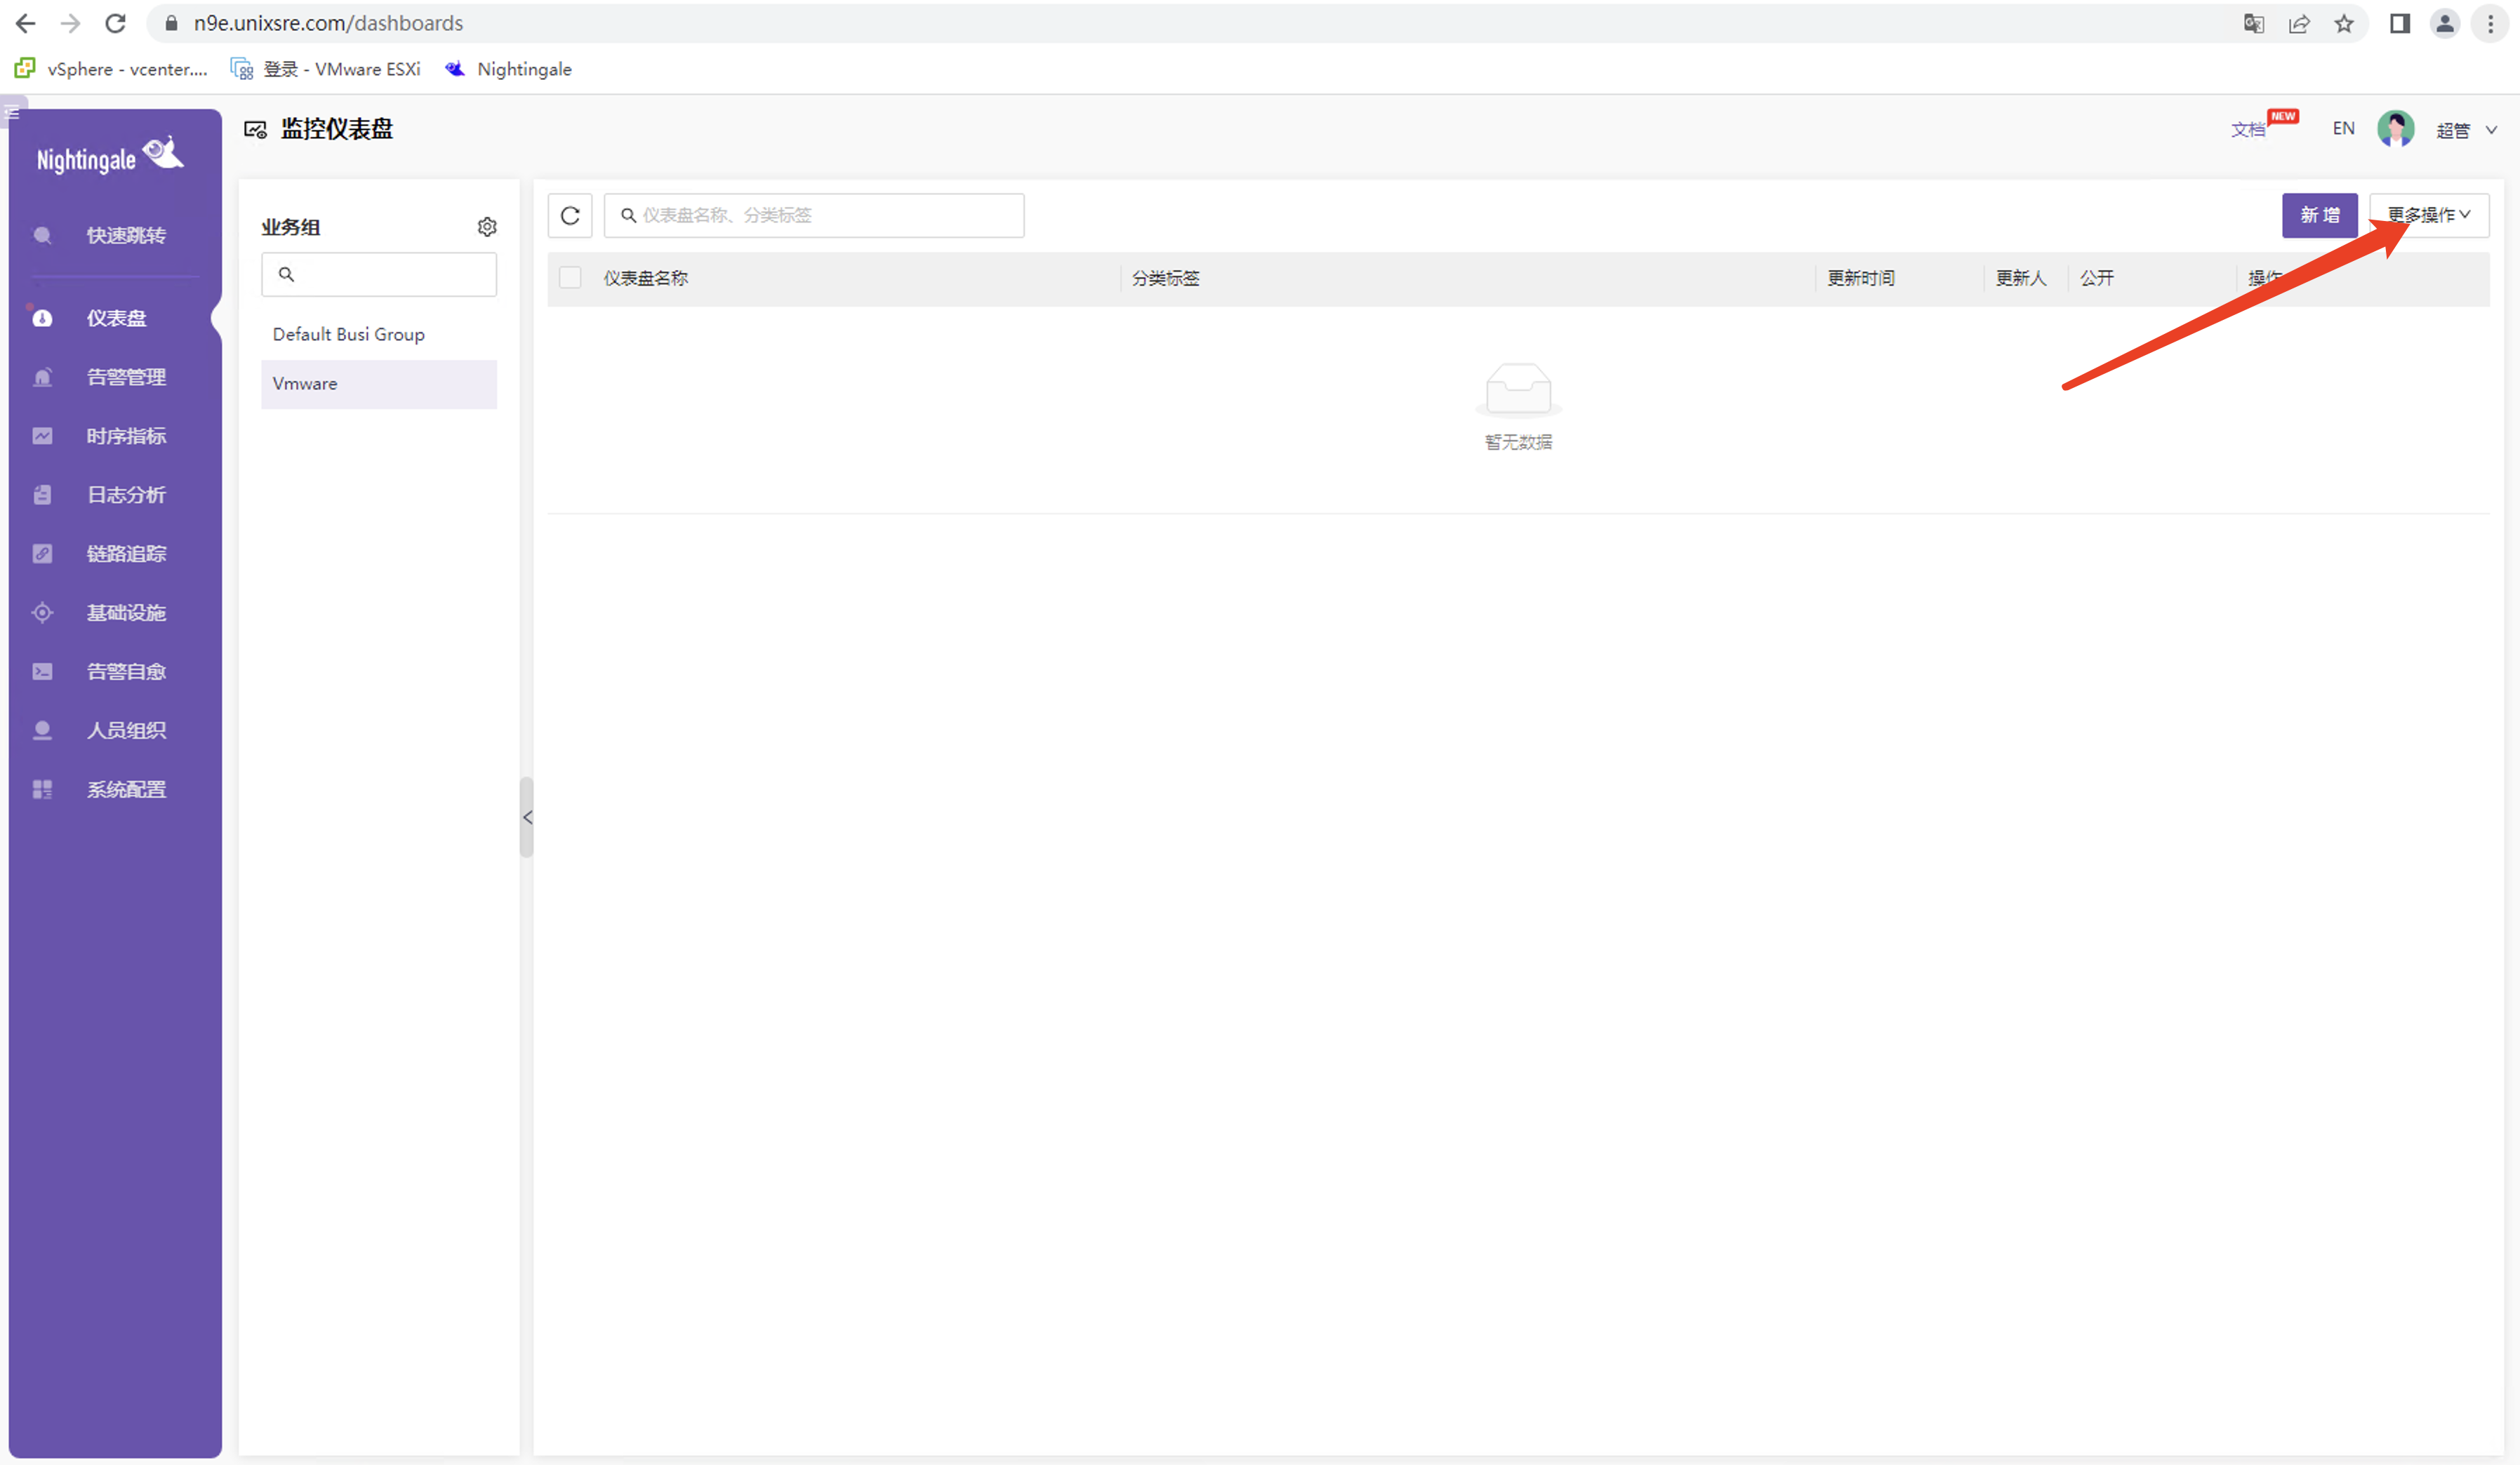Viewport: 2520px width, 1465px height.
Task: Click the 仪表盘名称 column header
Action: point(646,278)
